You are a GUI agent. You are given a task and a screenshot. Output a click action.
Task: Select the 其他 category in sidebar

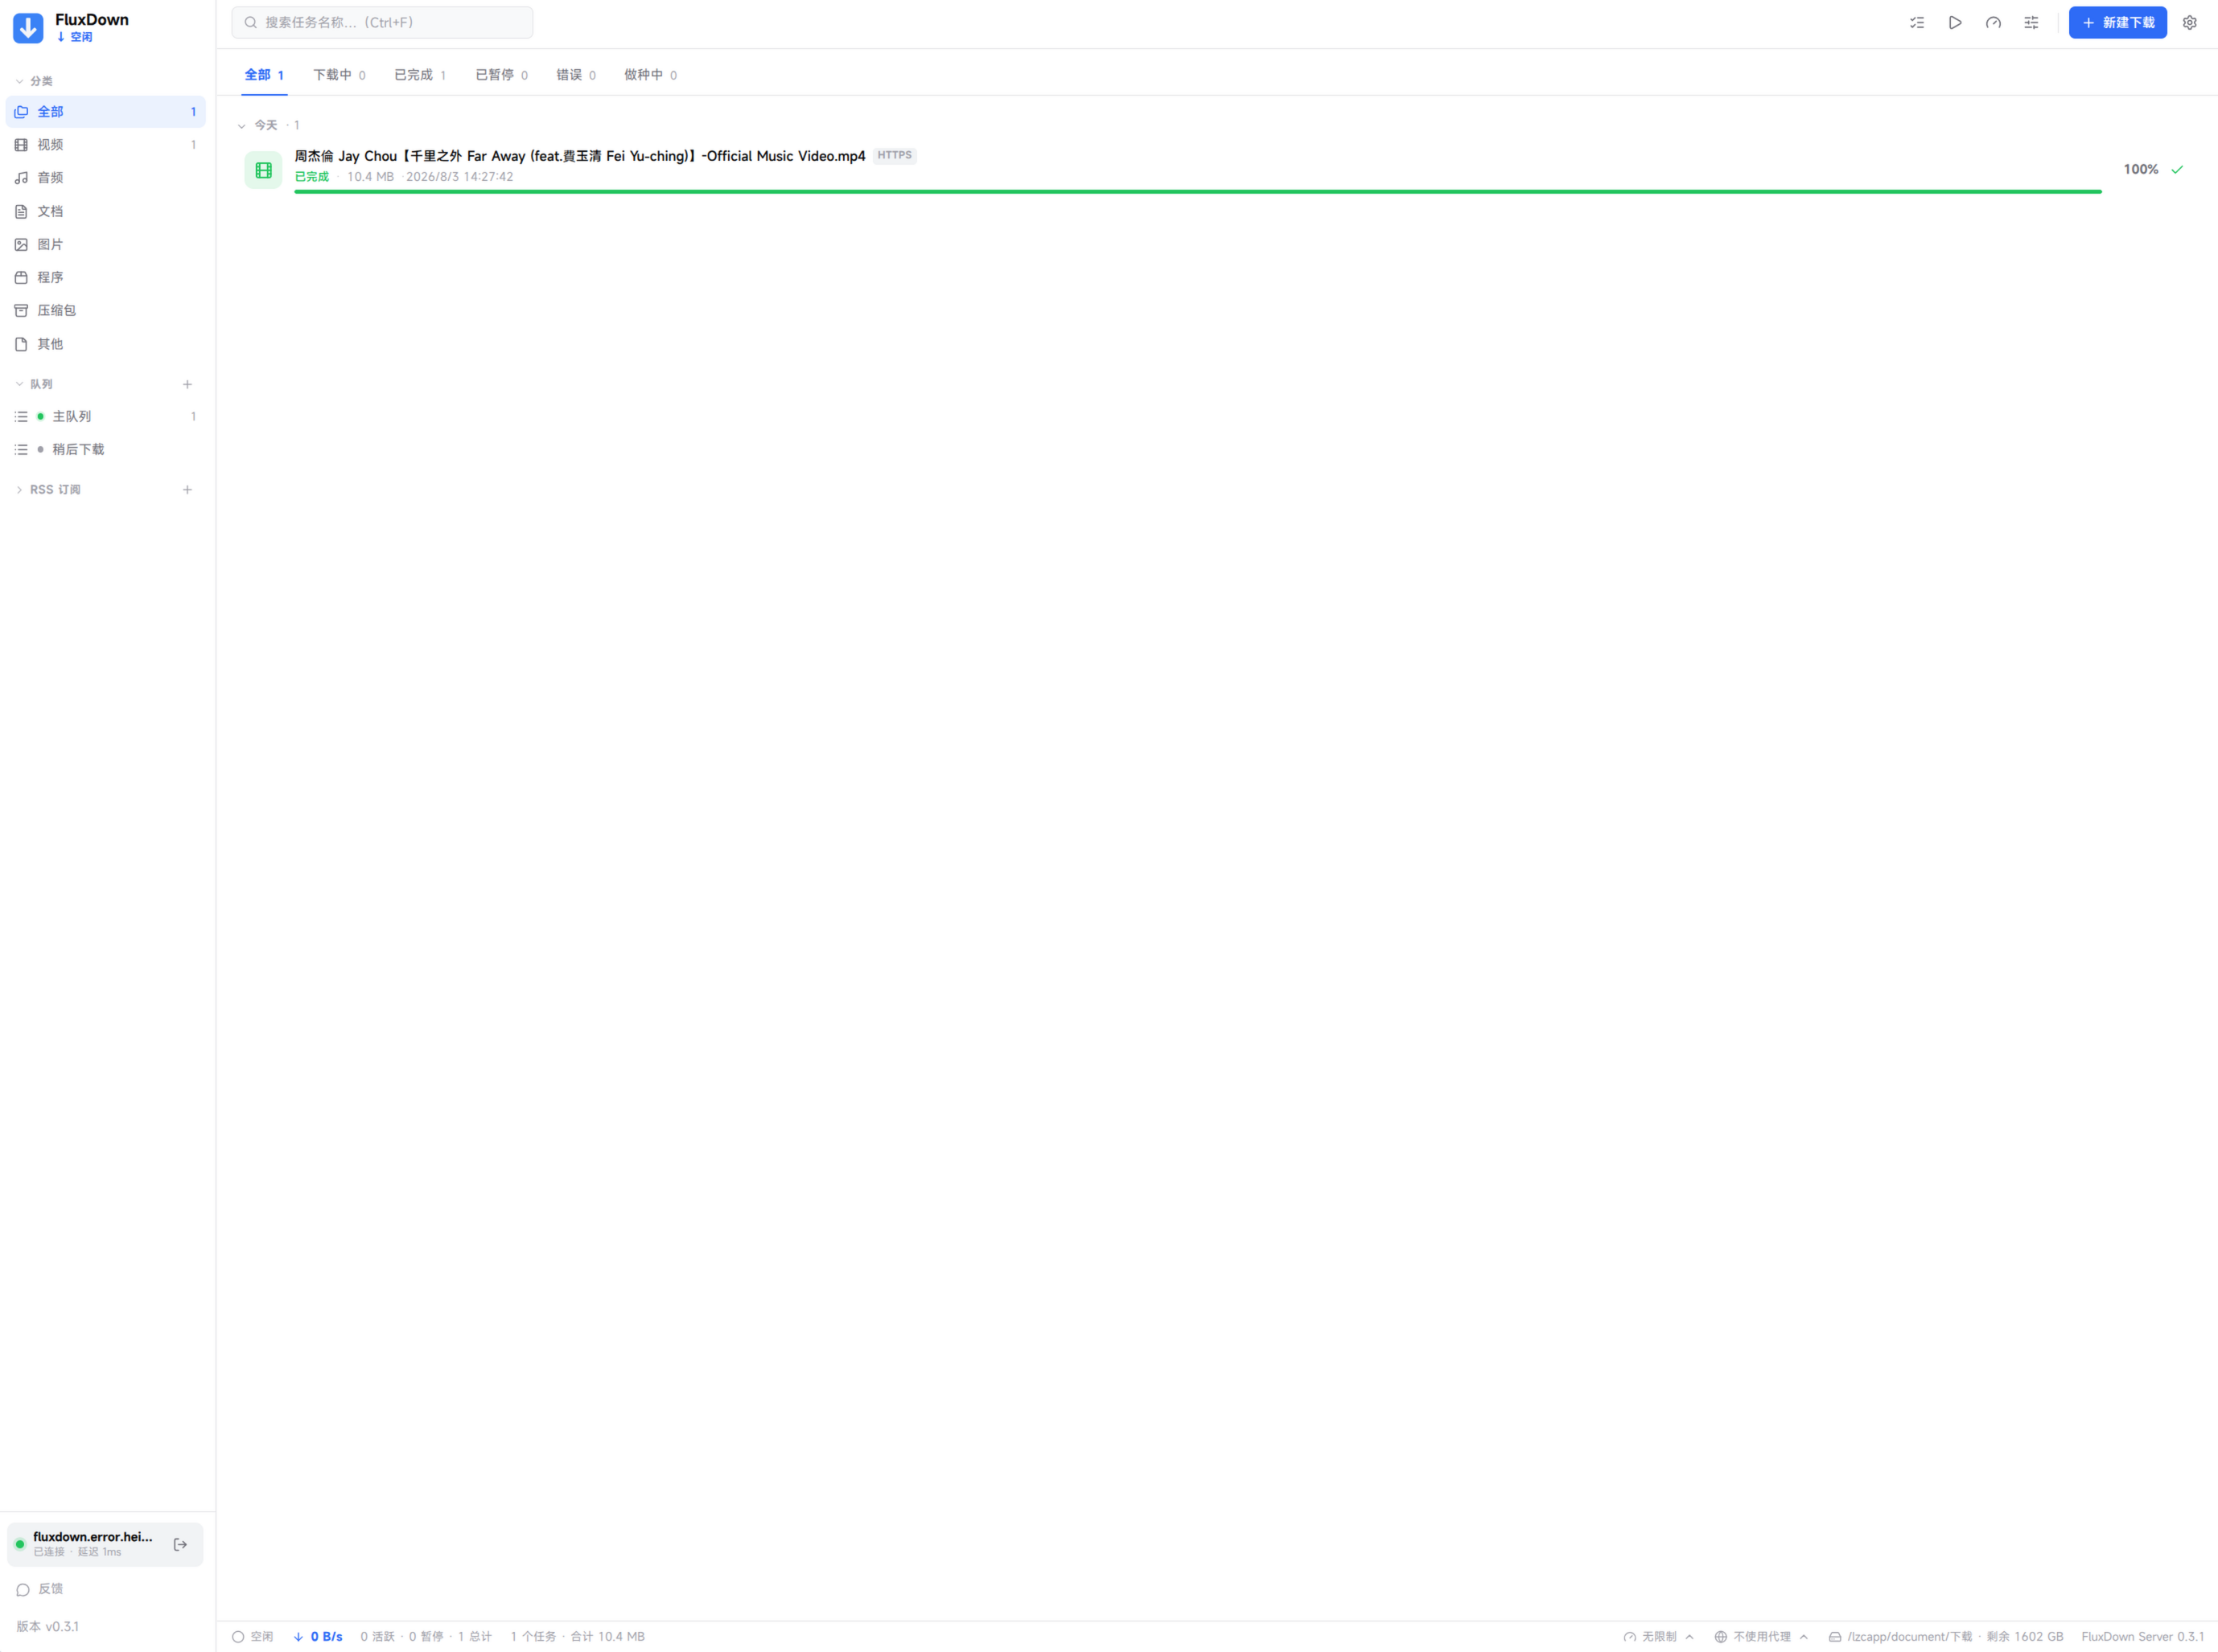105,344
